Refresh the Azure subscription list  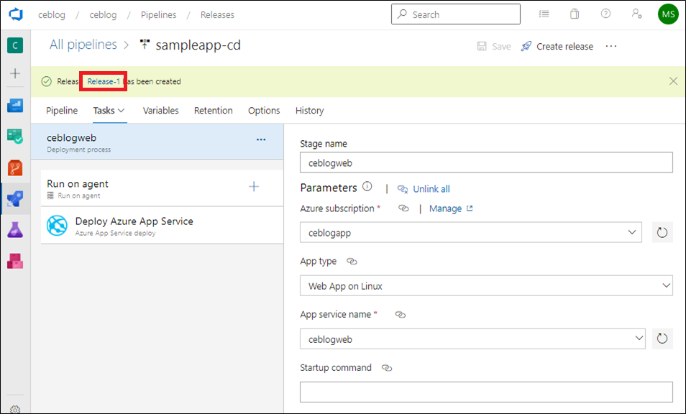pyautogui.click(x=662, y=233)
